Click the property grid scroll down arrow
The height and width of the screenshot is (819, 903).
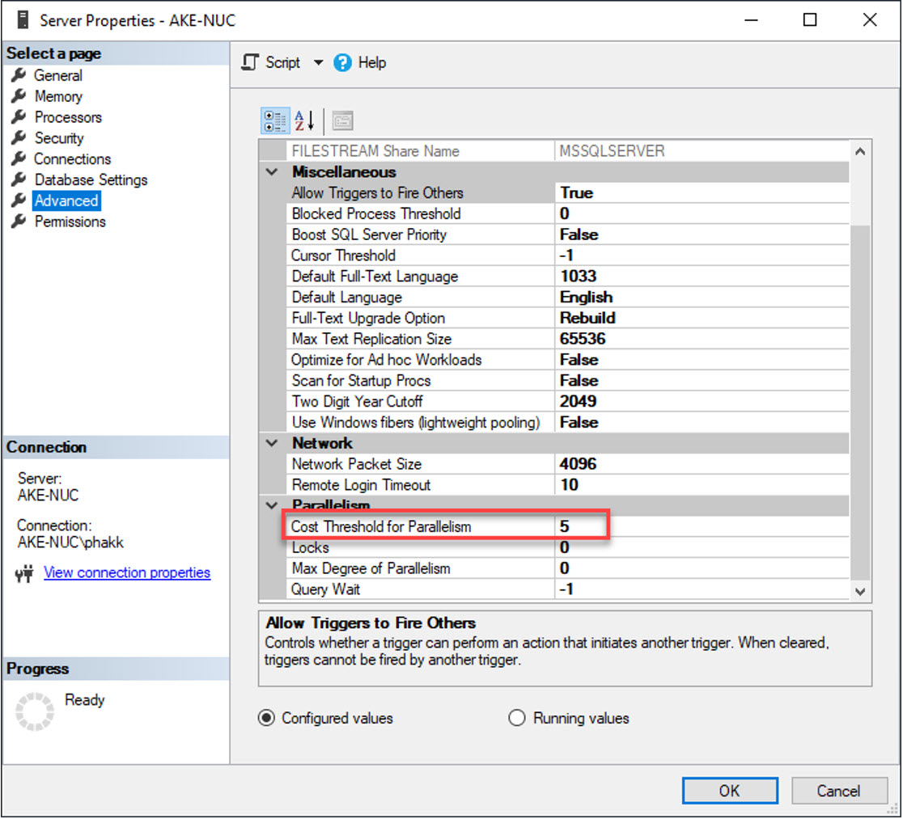[x=859, y=592]
